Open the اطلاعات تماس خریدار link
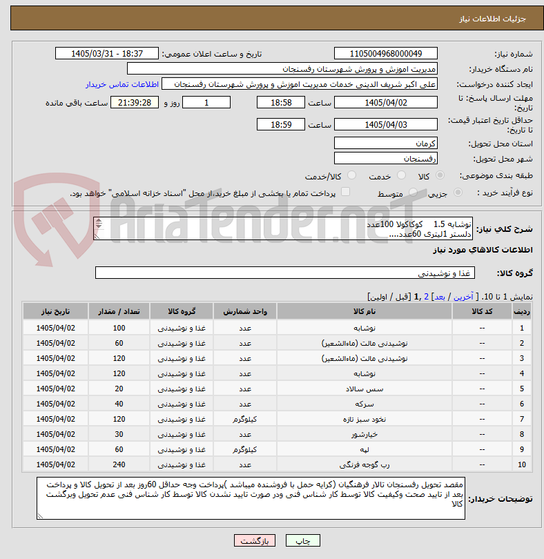The image size is (544, 559). (122, 84)
